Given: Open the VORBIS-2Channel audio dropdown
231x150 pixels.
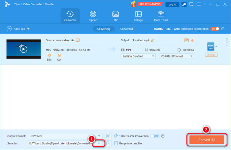Looking at the screenshot, I should click(176, 56).
